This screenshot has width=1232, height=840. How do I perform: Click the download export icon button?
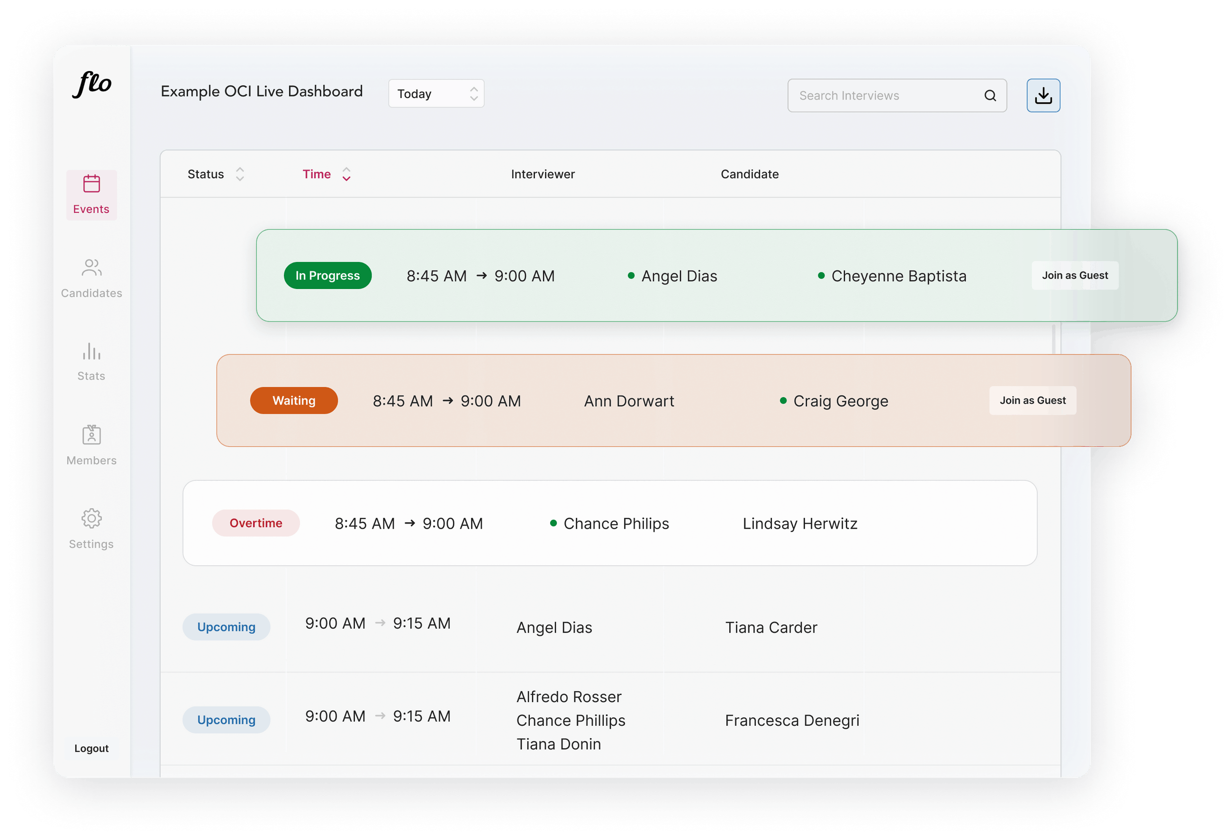1043,95
